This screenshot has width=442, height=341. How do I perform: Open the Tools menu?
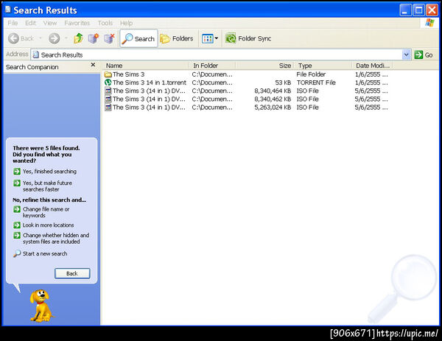105,23
